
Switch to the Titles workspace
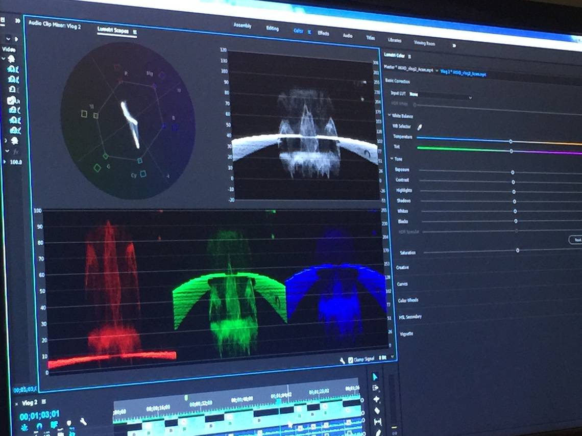click(x=371, y=38)
